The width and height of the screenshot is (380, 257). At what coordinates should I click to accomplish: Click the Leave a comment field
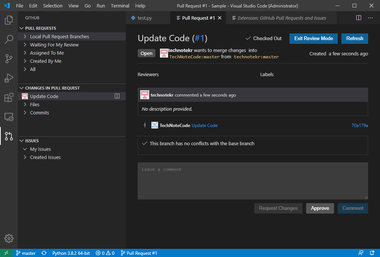tap(253, 180)
